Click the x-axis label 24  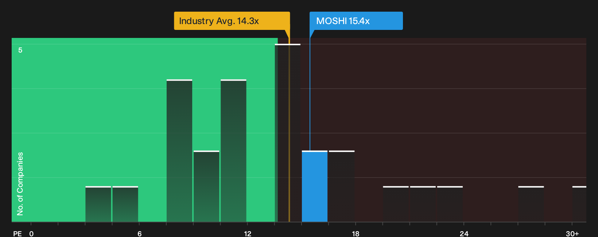(x=464, y=233)
